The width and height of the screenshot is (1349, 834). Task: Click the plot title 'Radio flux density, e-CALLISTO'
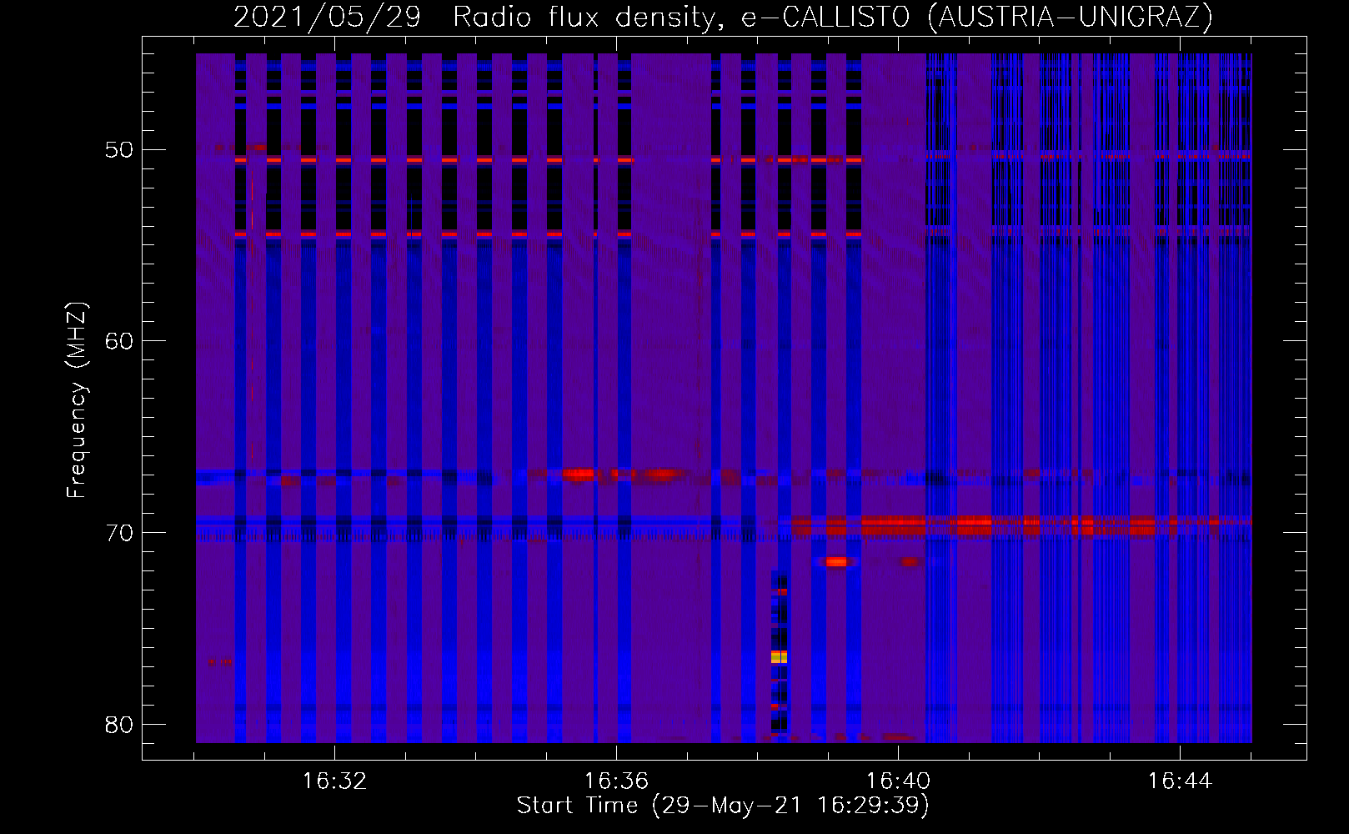tap(681, 18)
